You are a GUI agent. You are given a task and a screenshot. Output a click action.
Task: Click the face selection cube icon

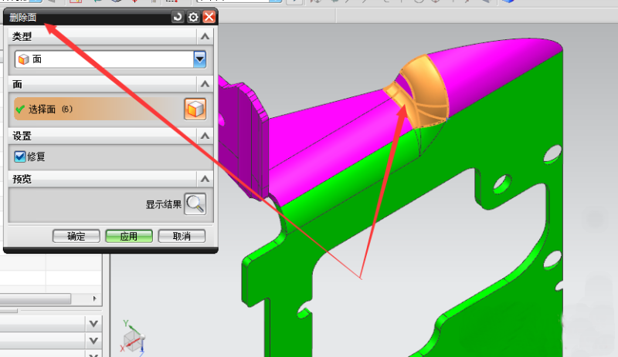195,109
